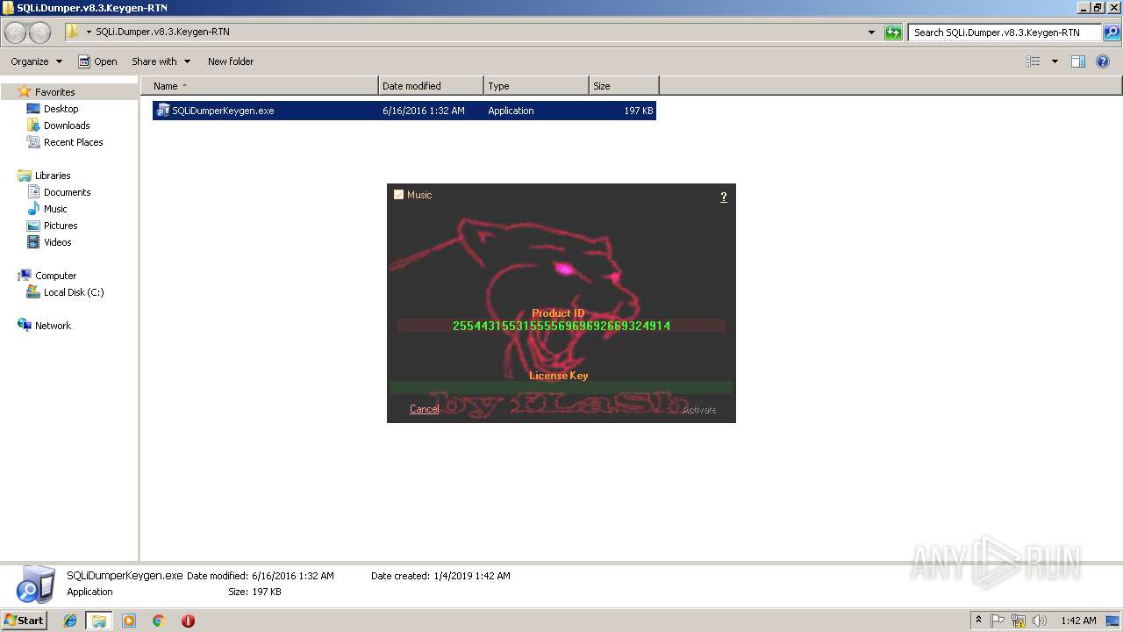Select Libraries in navigation pane
Image resolution: width=1123 pixels, height=632 pixels.
point(53,176)
